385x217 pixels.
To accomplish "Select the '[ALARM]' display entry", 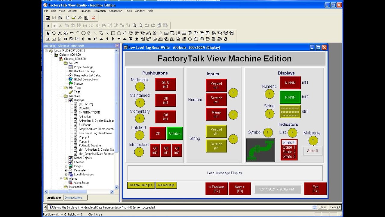I will click(x=84, y=108).
